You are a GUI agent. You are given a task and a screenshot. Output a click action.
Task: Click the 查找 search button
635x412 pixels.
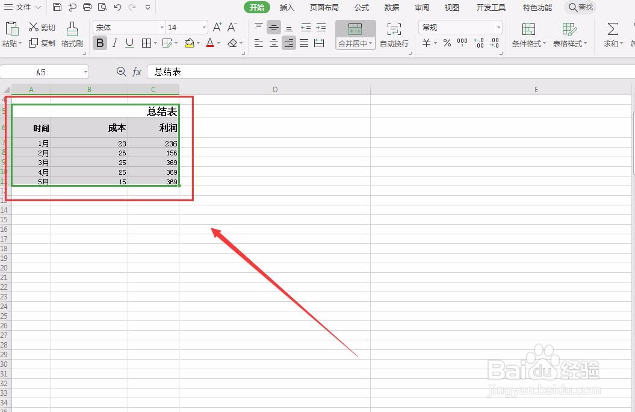pos(580,7)
